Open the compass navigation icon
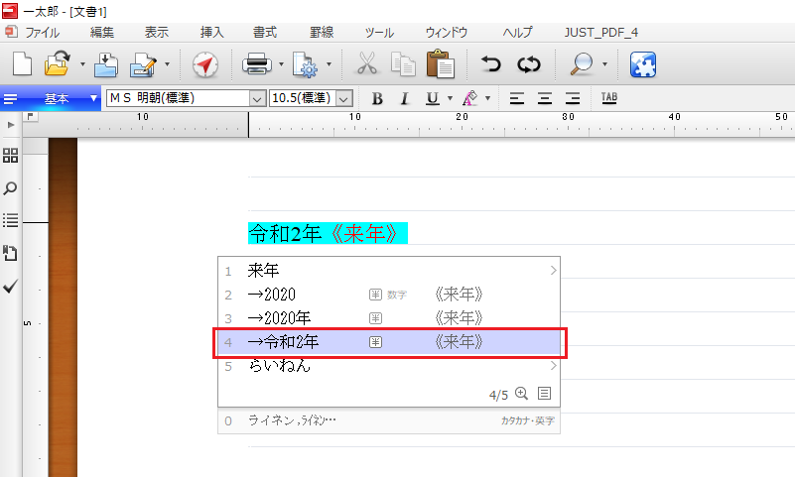Viewport: 795px width, 477px height. 205,64
